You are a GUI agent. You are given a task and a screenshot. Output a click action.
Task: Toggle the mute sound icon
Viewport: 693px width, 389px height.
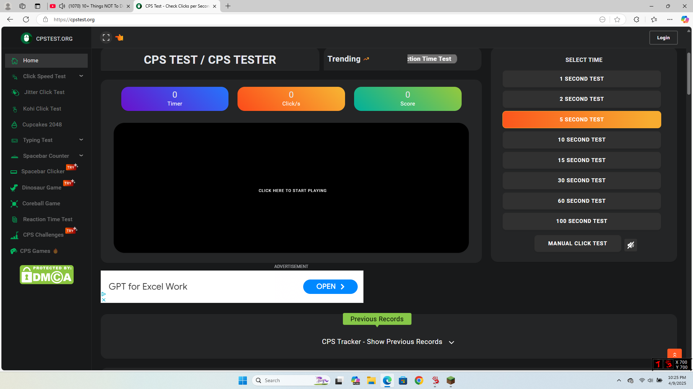631,245
